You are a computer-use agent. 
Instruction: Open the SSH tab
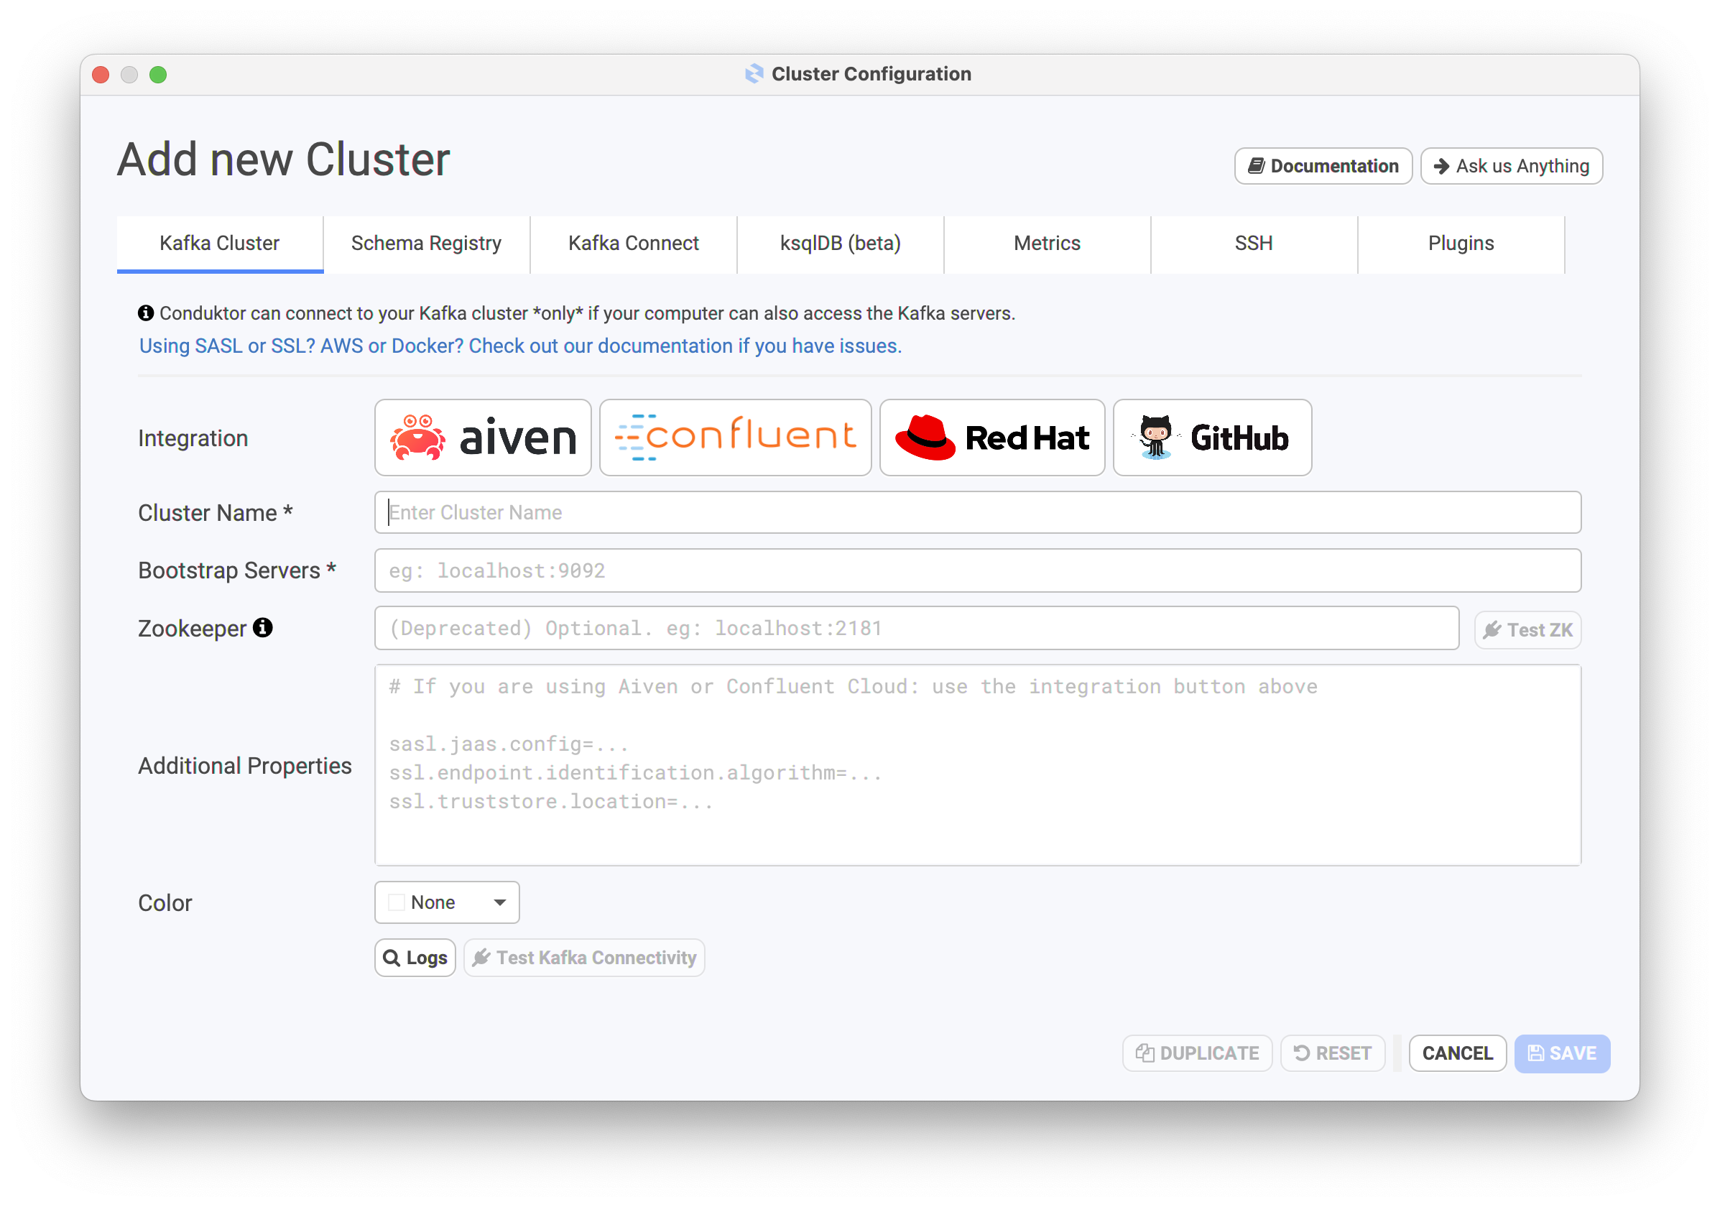pos(1254,244)
